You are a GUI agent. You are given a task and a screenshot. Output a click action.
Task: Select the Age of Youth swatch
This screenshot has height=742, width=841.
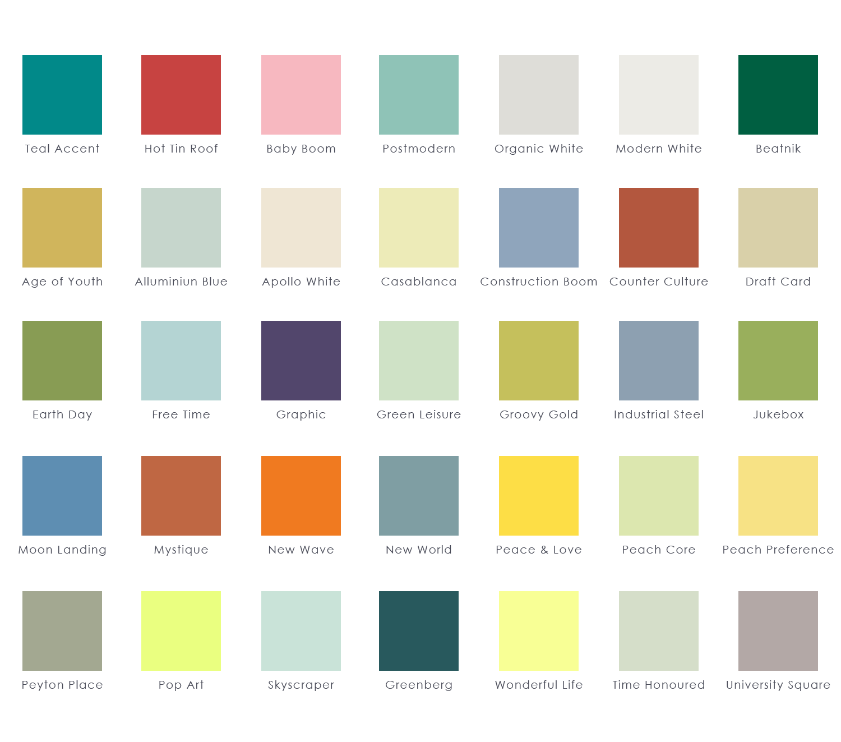(x=62, y=228)
